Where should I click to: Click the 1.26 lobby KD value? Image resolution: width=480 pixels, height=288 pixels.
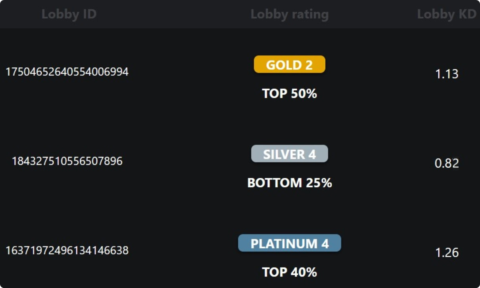447,252
